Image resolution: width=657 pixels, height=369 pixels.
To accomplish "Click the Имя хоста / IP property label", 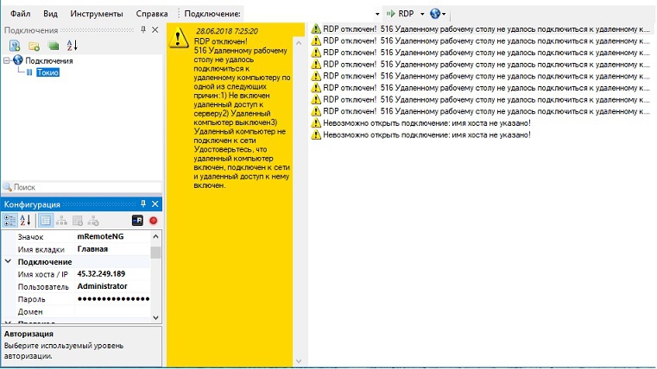I will [x=43, y=274].
